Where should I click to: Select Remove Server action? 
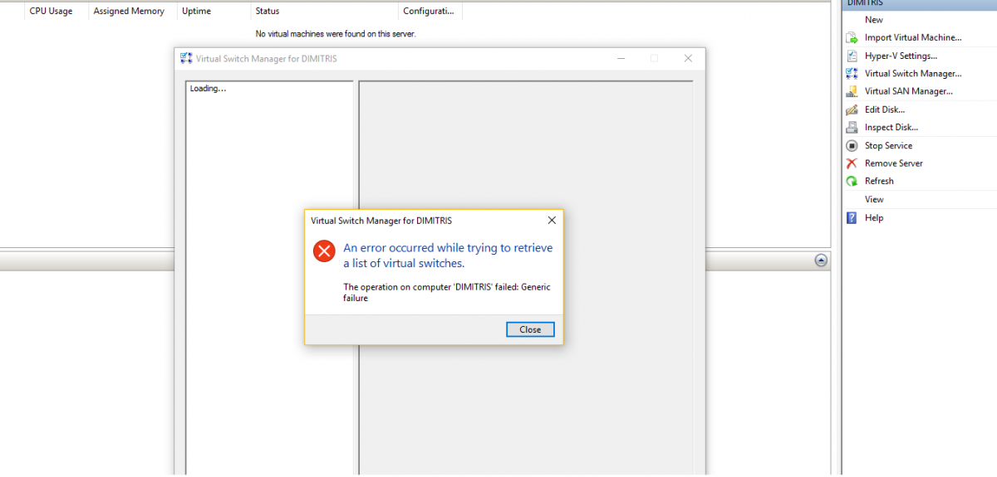[894, 163]
